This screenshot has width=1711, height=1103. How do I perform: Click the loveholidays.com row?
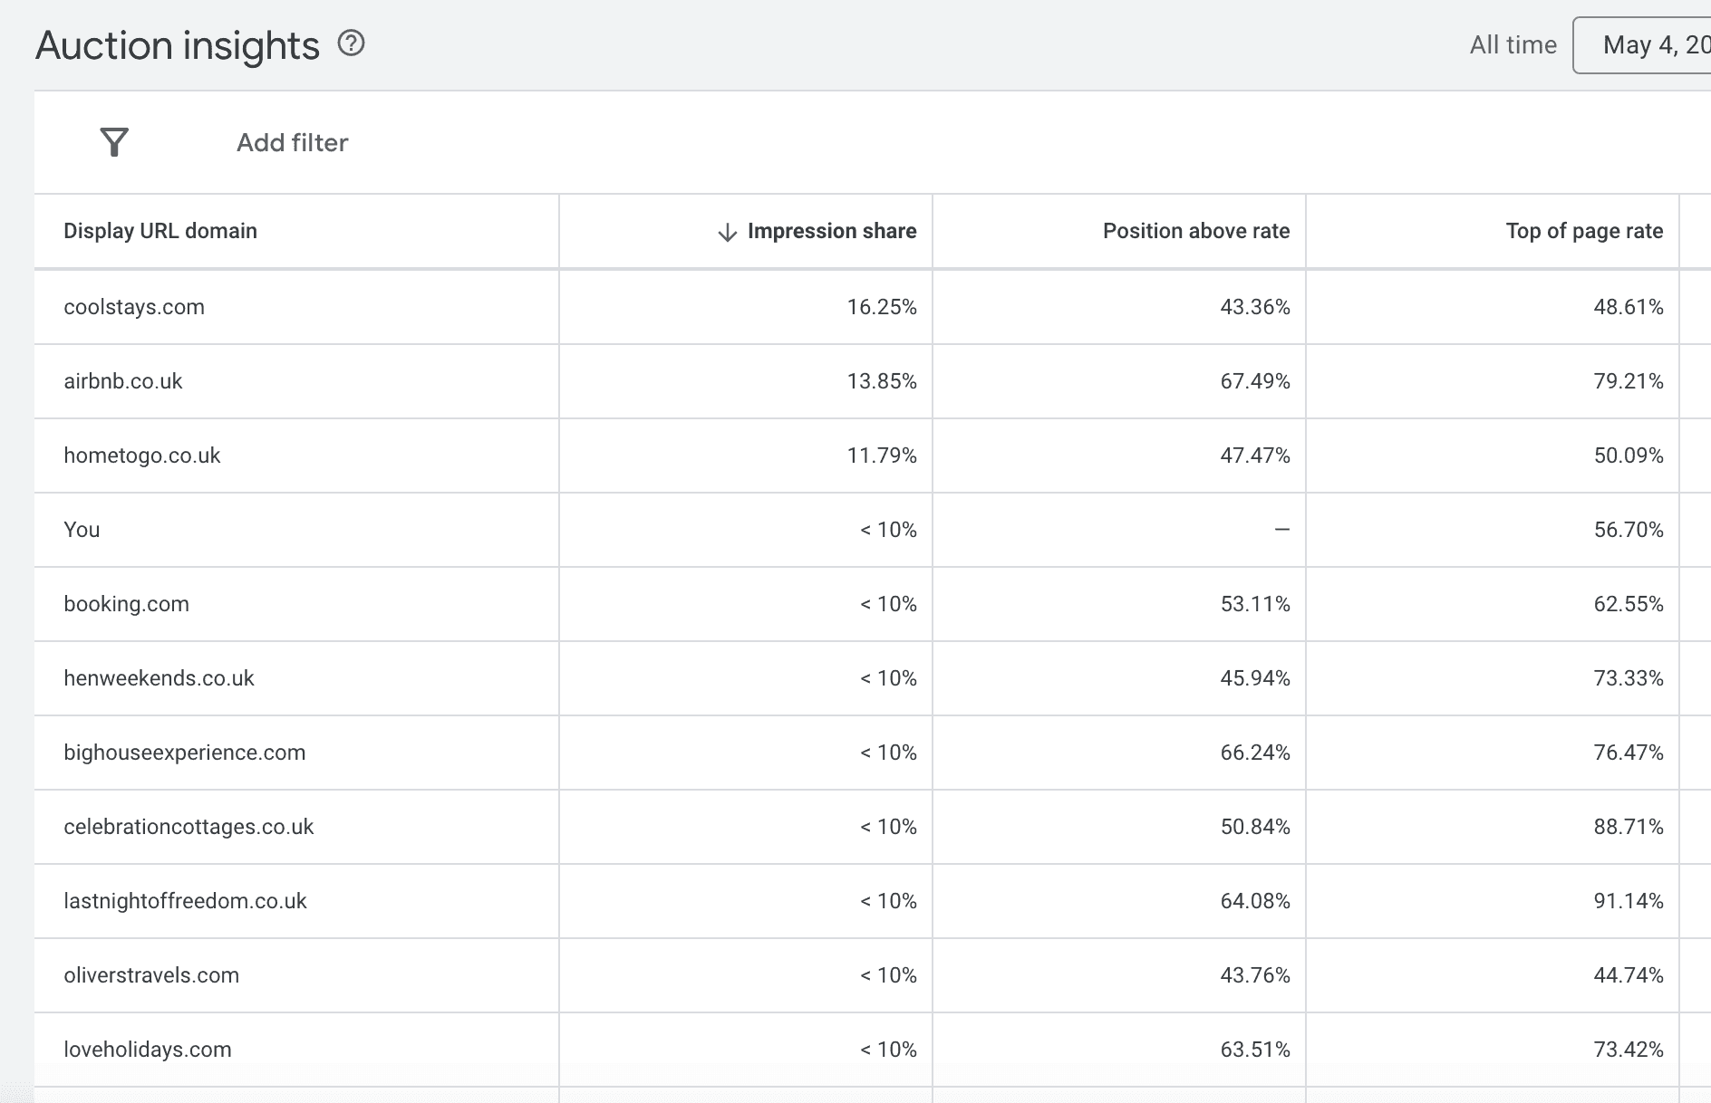pyautogui.click(x=147, y=1050)
